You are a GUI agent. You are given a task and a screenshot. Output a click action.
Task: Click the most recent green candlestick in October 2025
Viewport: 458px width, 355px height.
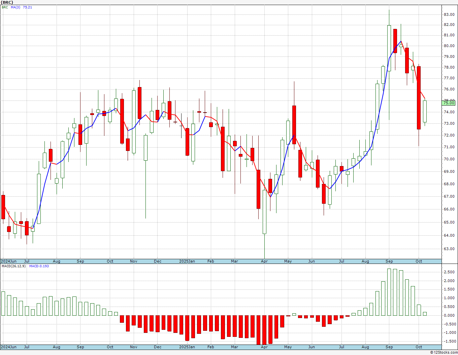425,111
